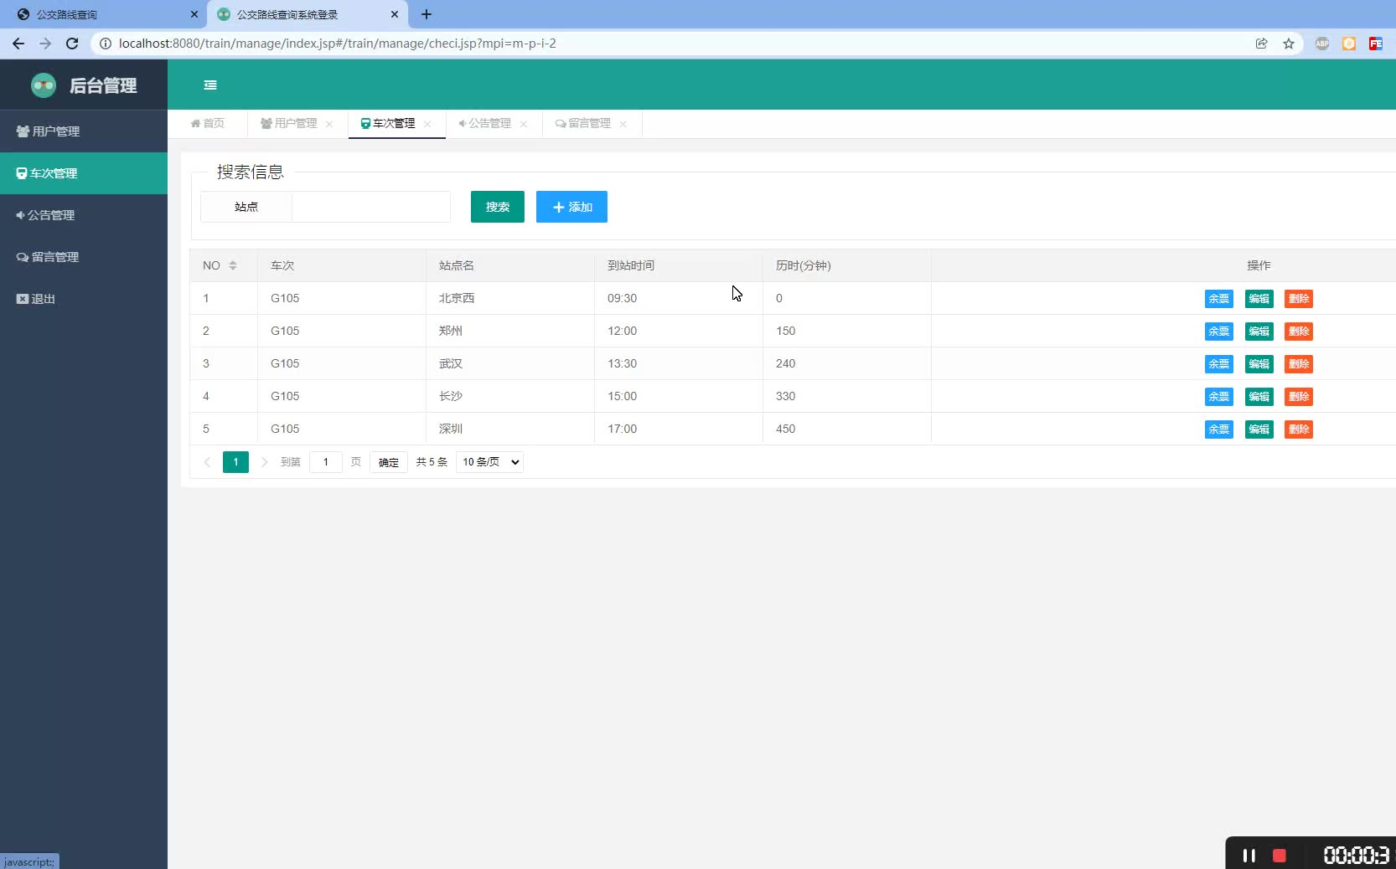Click the 09:30 arrival time cell
1396x869 pixels.
tap(679, 298)
